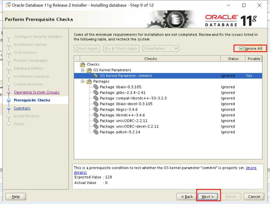
Task: Minimize the installer window
Action: pyautogui.click(x=228, y=5)
